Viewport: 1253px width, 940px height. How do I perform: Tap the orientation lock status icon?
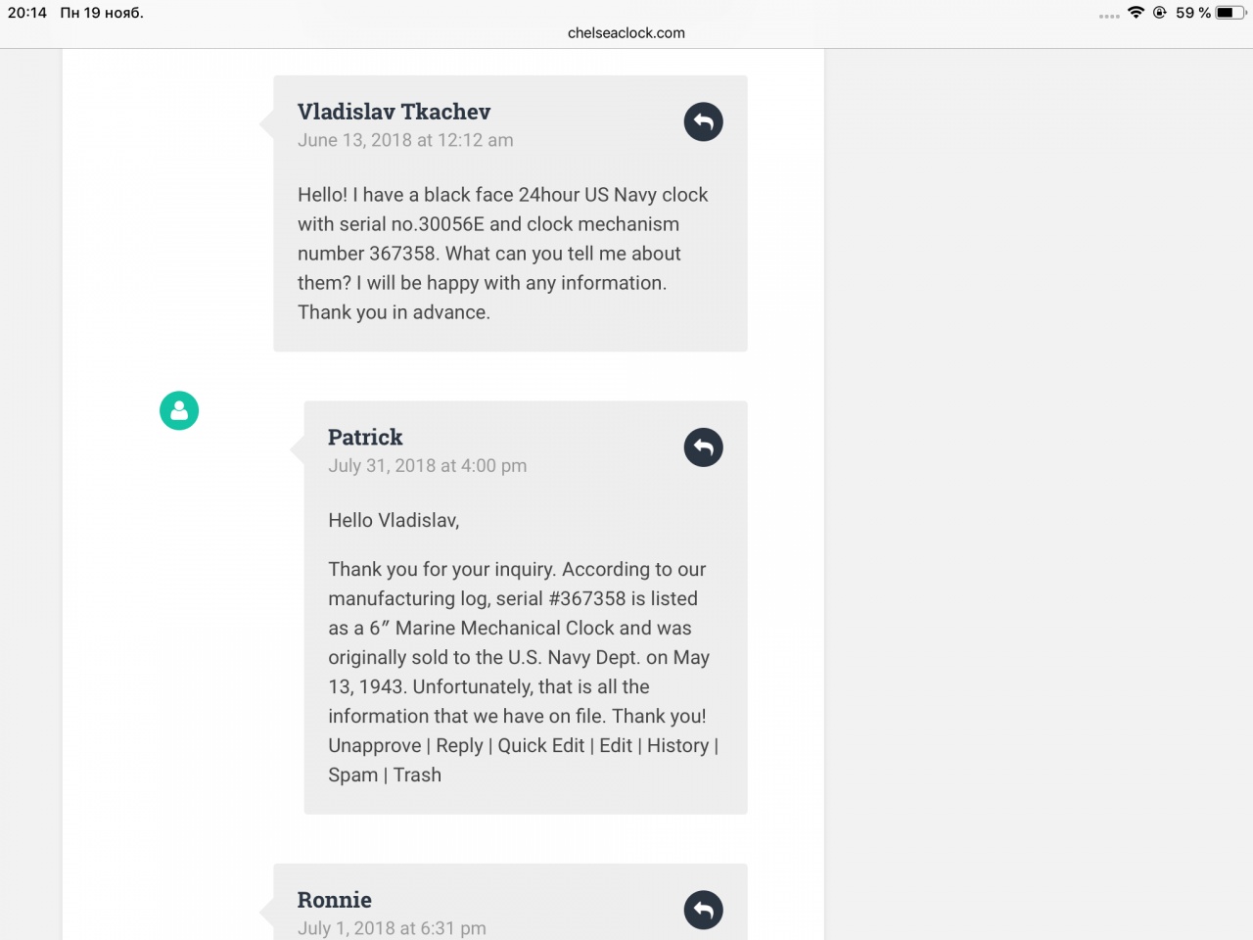click(x=1160, y=13)
